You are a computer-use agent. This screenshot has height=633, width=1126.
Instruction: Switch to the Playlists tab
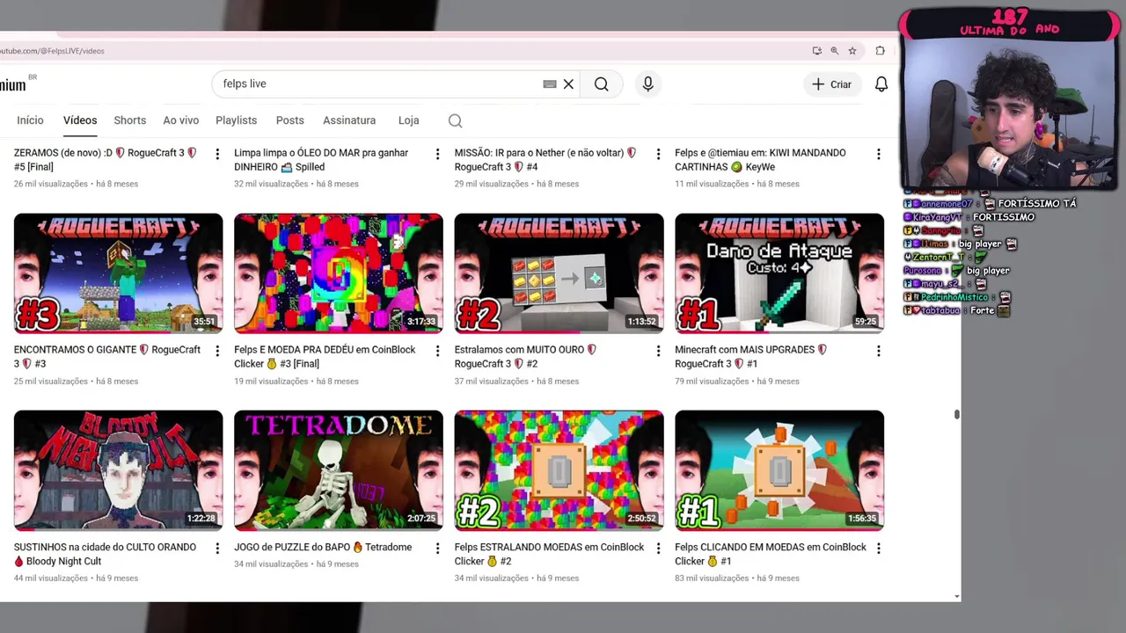point(237,120)
